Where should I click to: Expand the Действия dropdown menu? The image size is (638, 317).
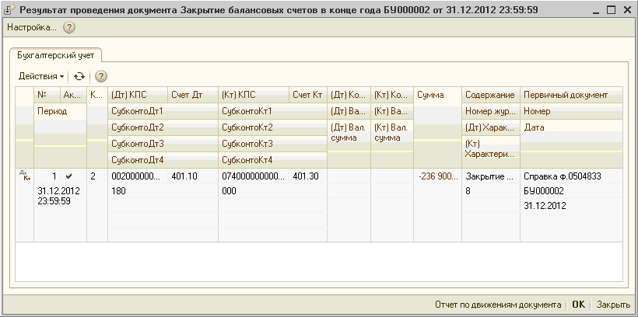point(41,76)
